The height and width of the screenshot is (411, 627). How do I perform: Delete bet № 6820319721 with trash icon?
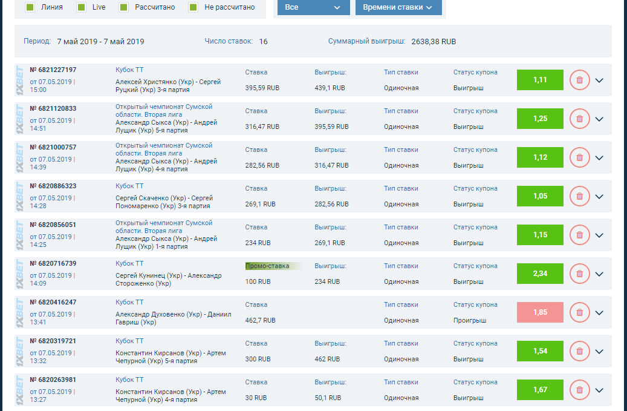click(x=579, y=351)
